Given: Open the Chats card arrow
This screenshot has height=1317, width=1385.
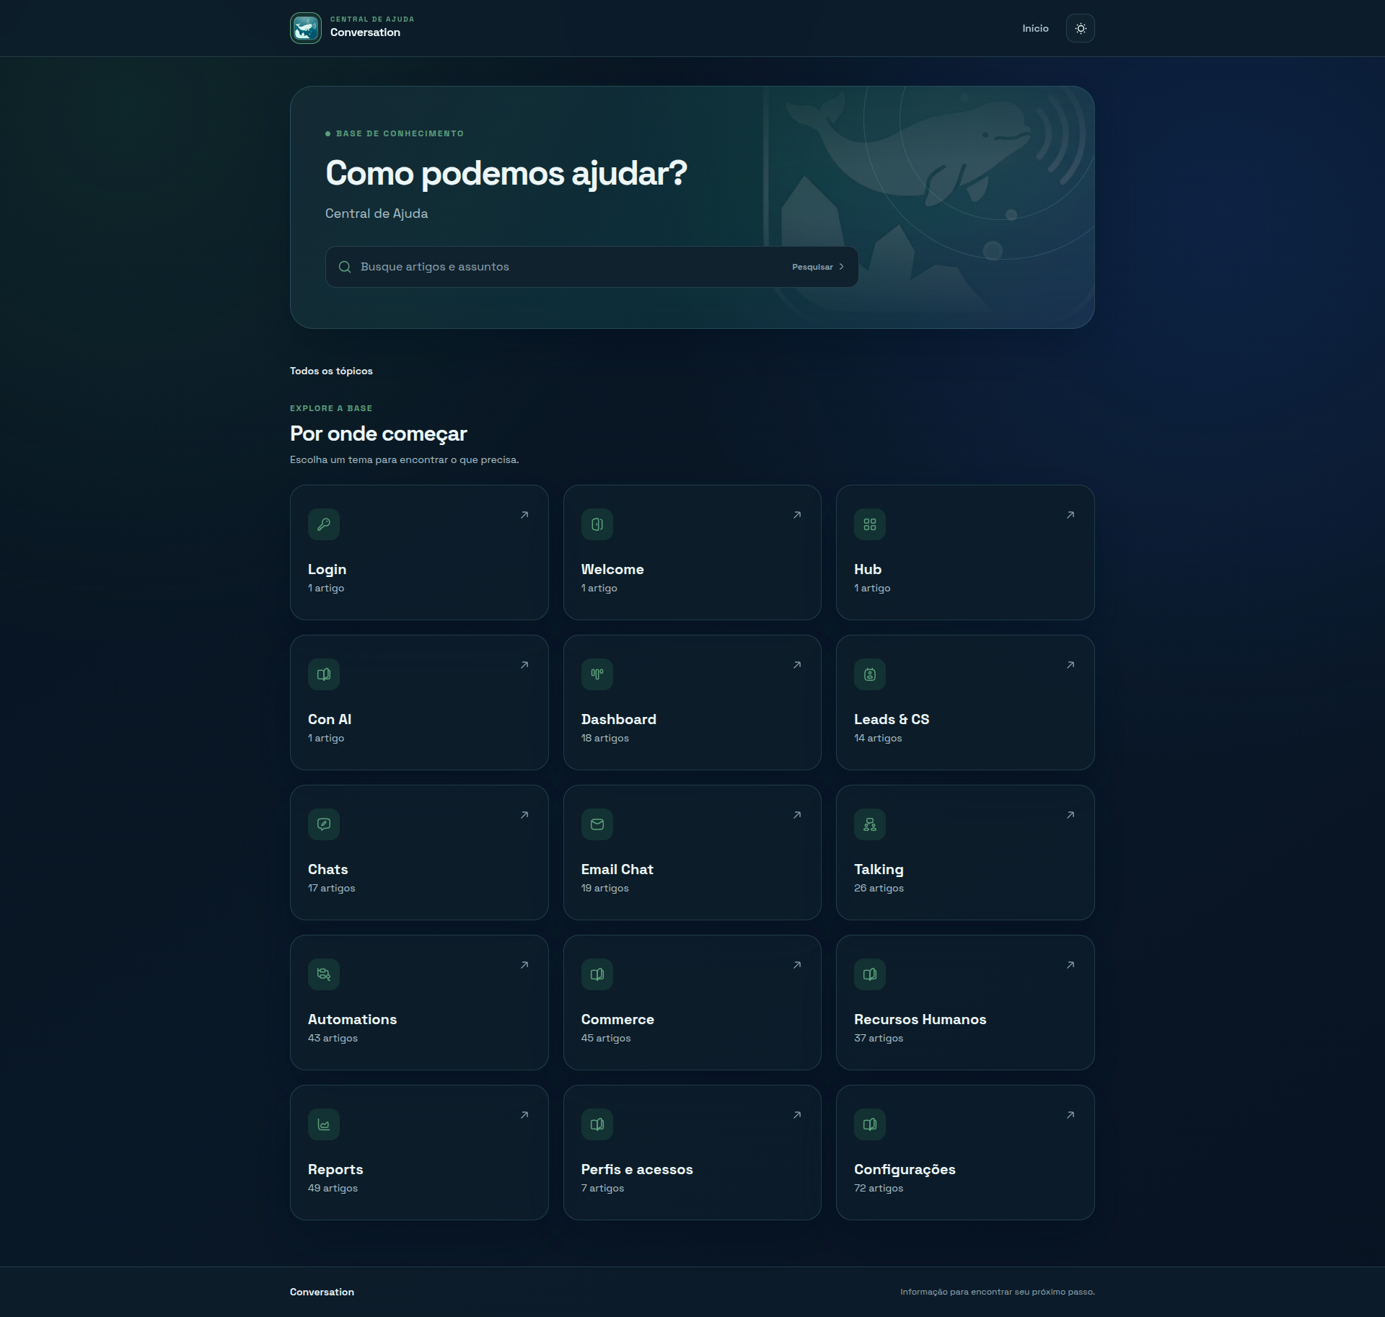Looking at the screenshot, I should pos(524,815).
